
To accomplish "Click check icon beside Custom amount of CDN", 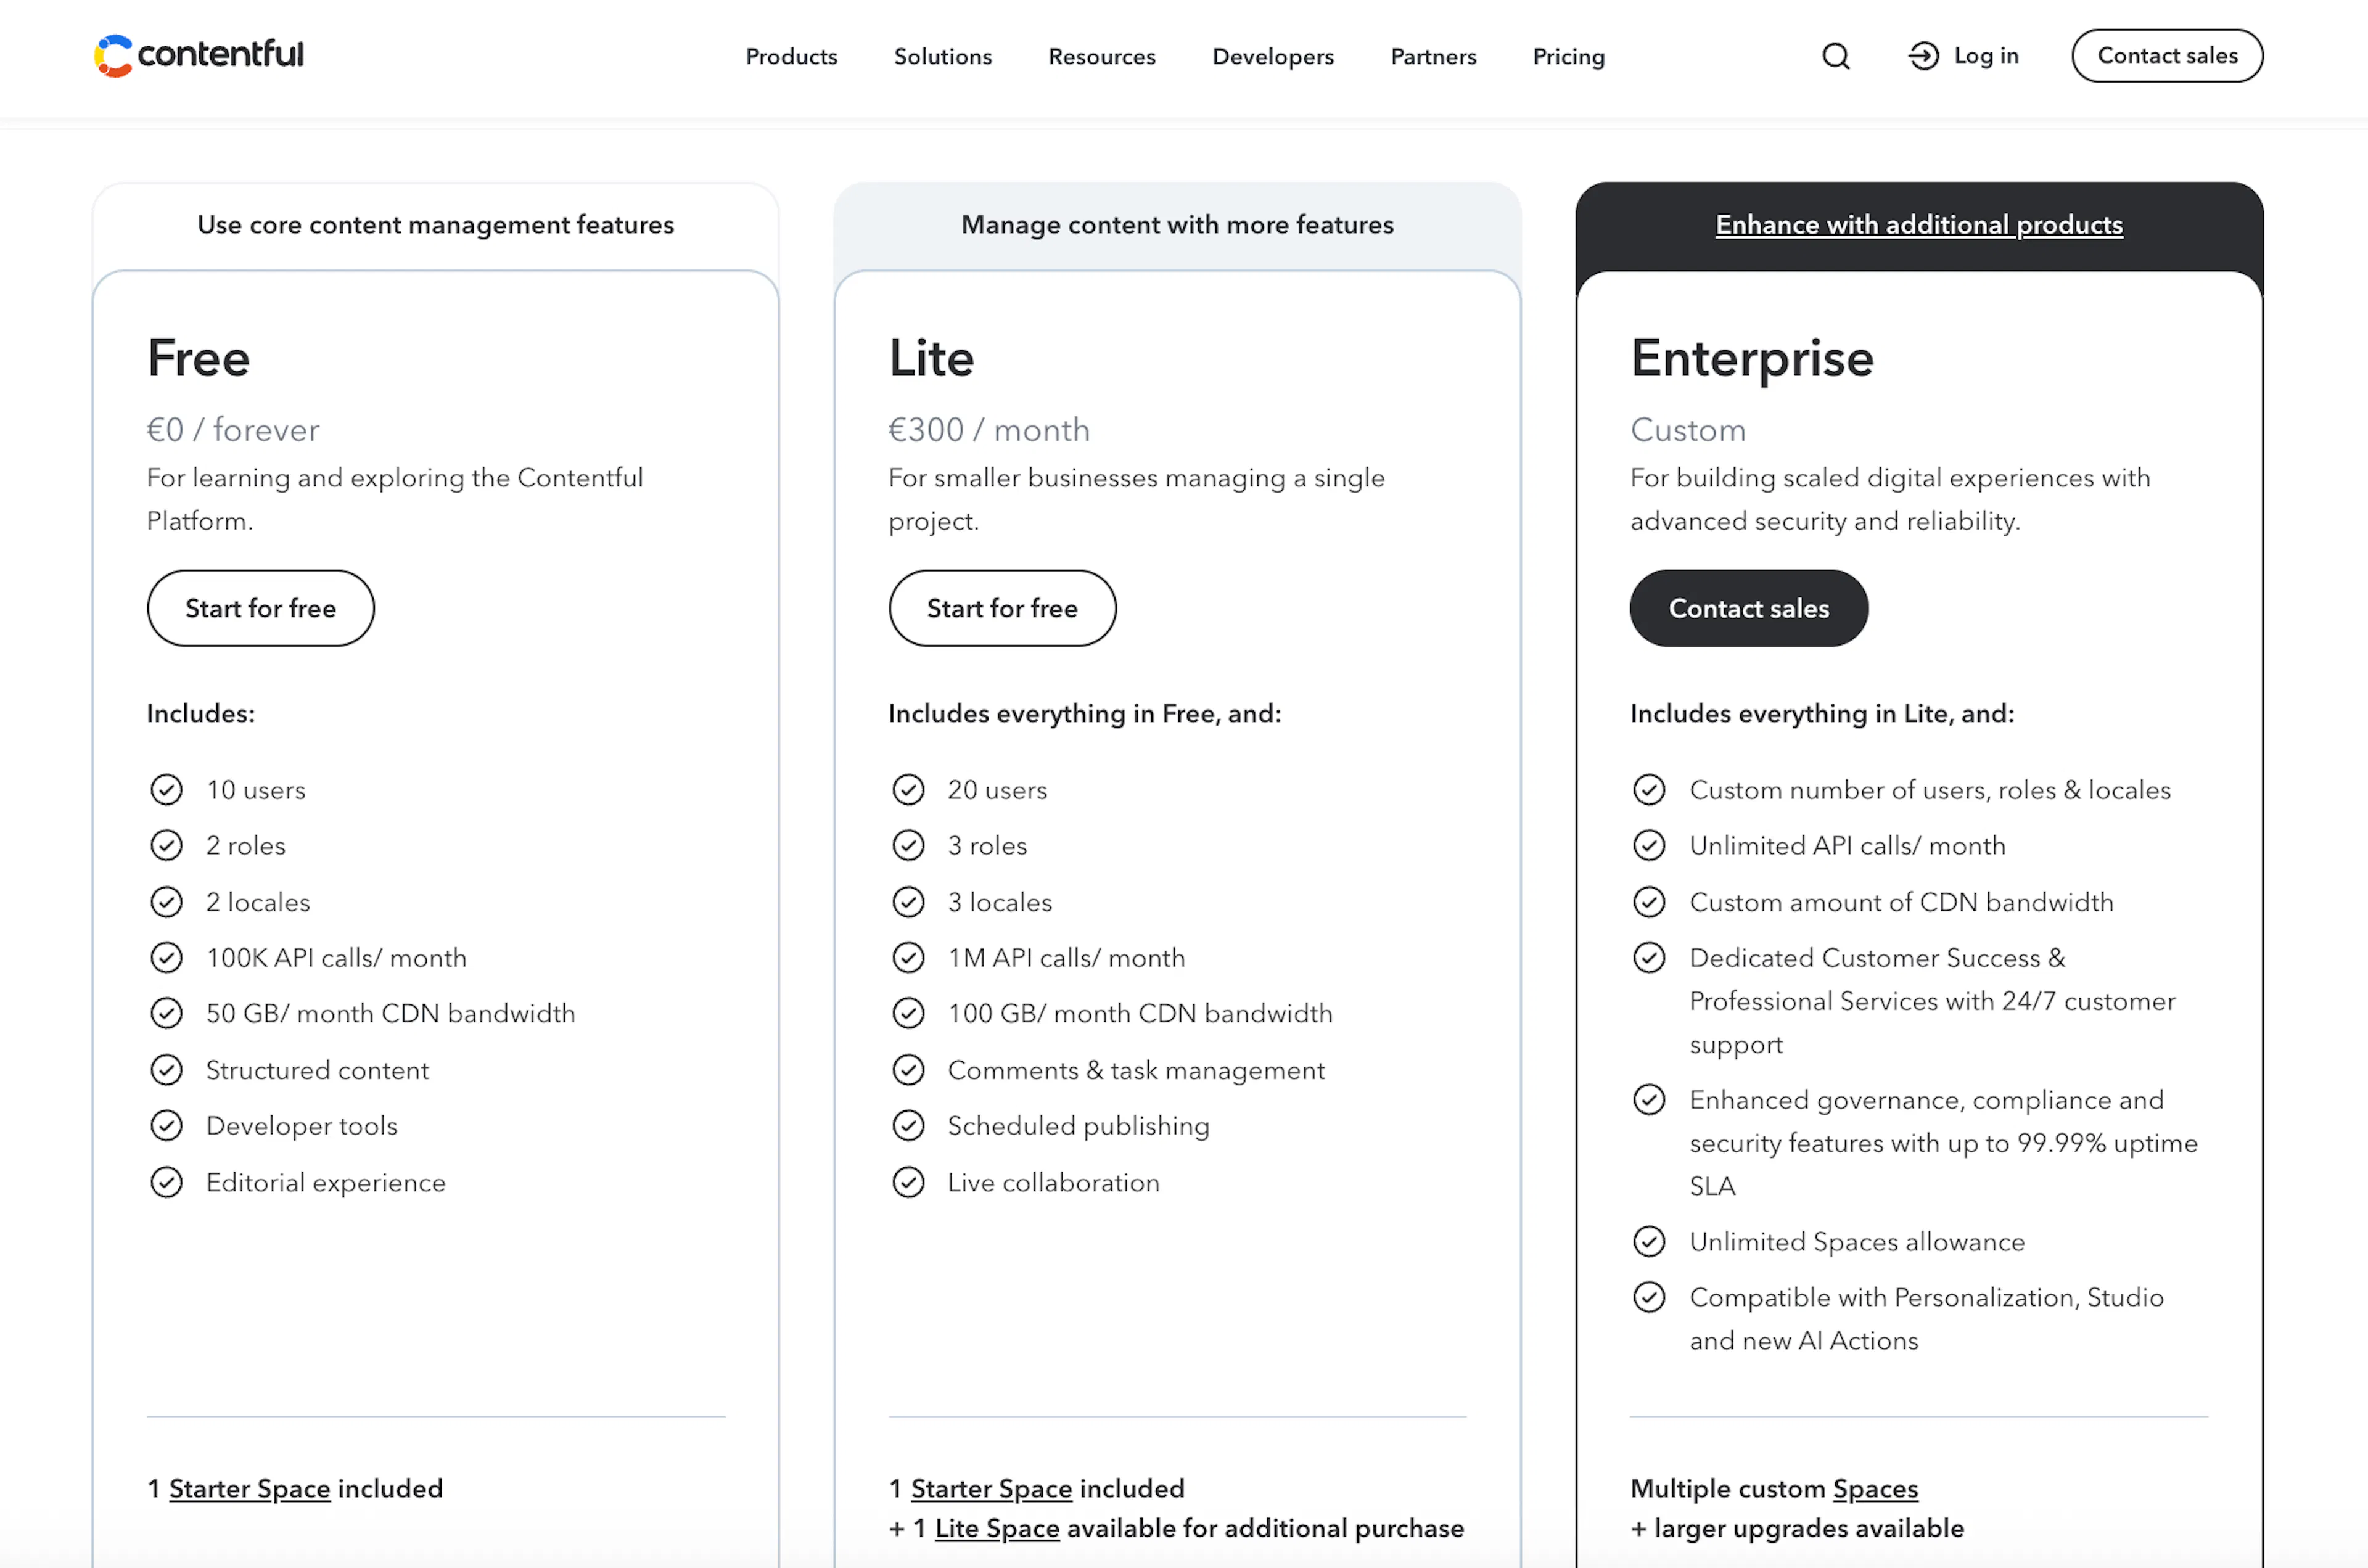I will [1649, 902].
